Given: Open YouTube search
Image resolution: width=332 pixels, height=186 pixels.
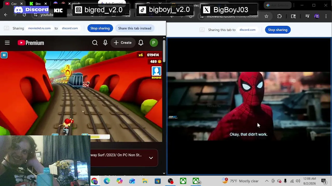Looking at the screenshot, I should click(x=95, y=43).
